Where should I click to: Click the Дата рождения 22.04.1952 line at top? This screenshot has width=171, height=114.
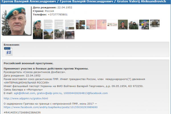(x=52, y=7)
